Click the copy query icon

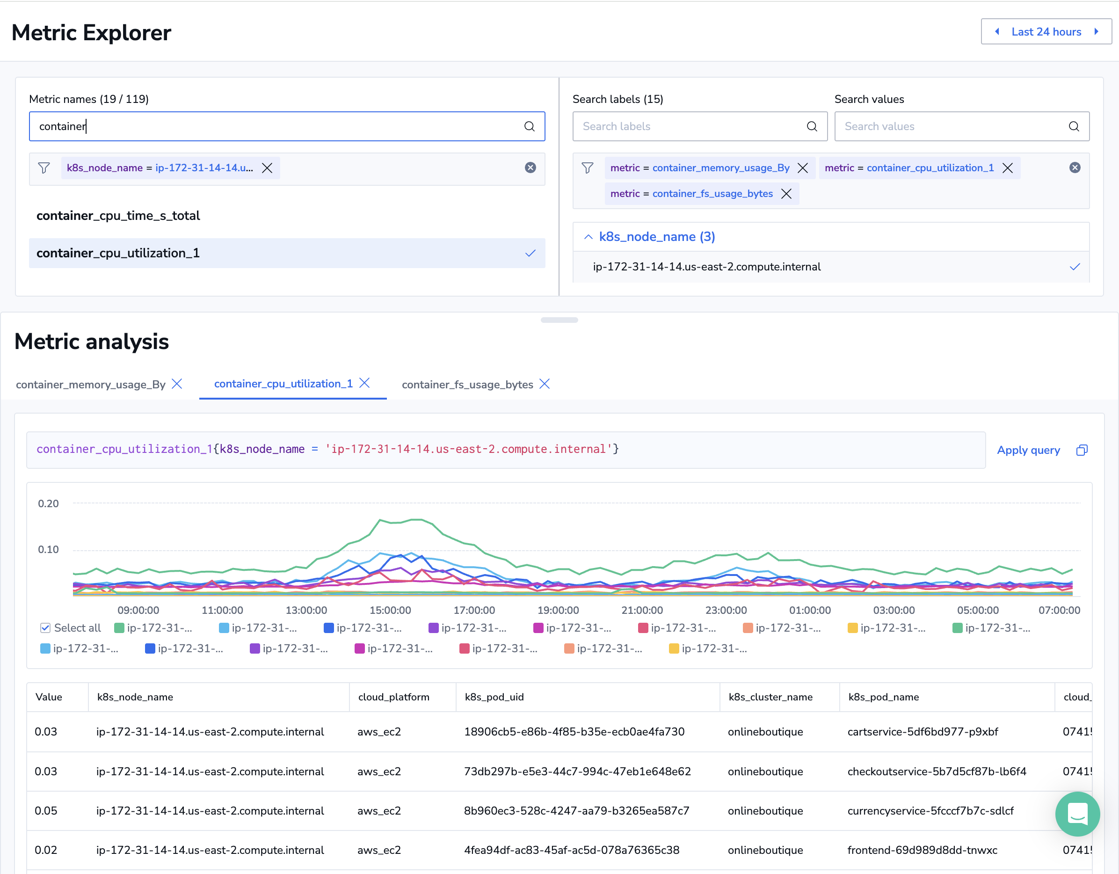pos(1082,450)
